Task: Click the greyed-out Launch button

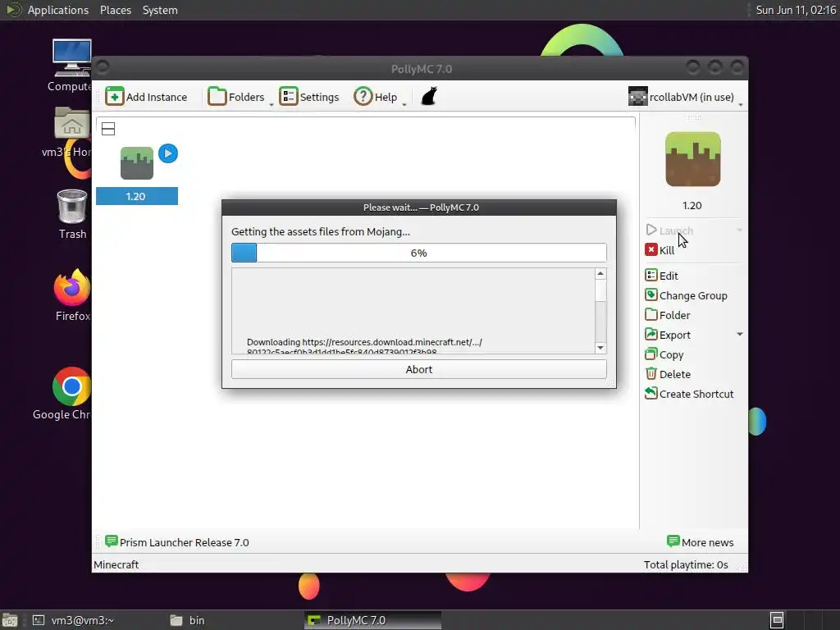Action: 669,231
